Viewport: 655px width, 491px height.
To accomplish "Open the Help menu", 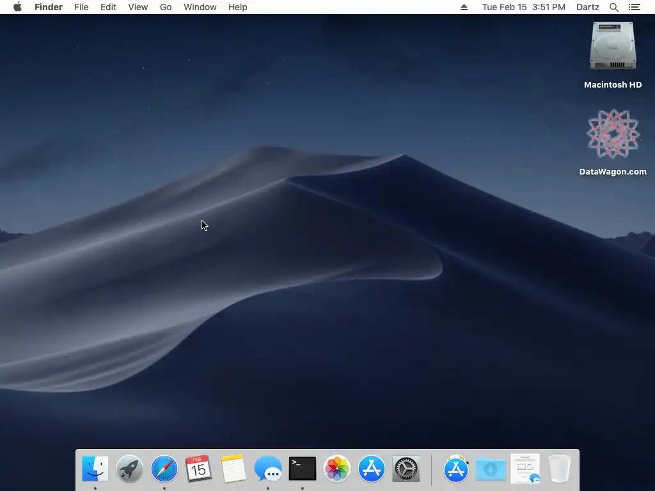I will point(238,7).
